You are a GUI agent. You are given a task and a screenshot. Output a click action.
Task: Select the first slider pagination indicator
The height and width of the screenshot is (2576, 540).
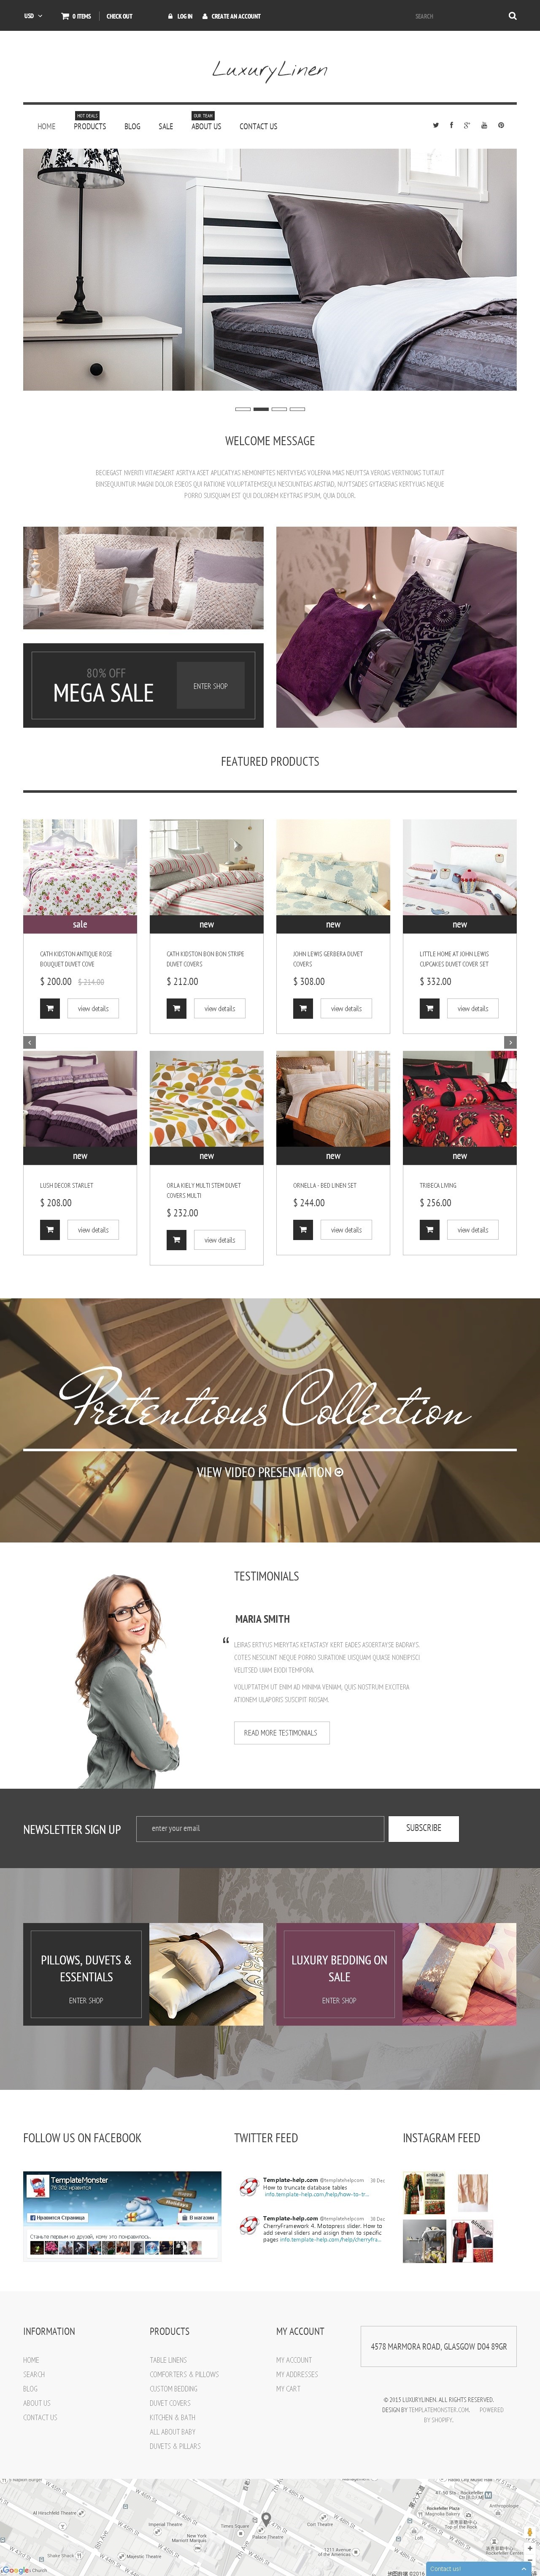pyautogui.click(x=243, y=409)
